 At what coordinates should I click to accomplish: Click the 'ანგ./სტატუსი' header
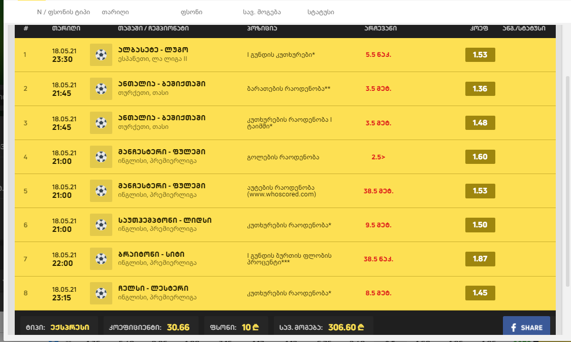(x=524, y=28)
